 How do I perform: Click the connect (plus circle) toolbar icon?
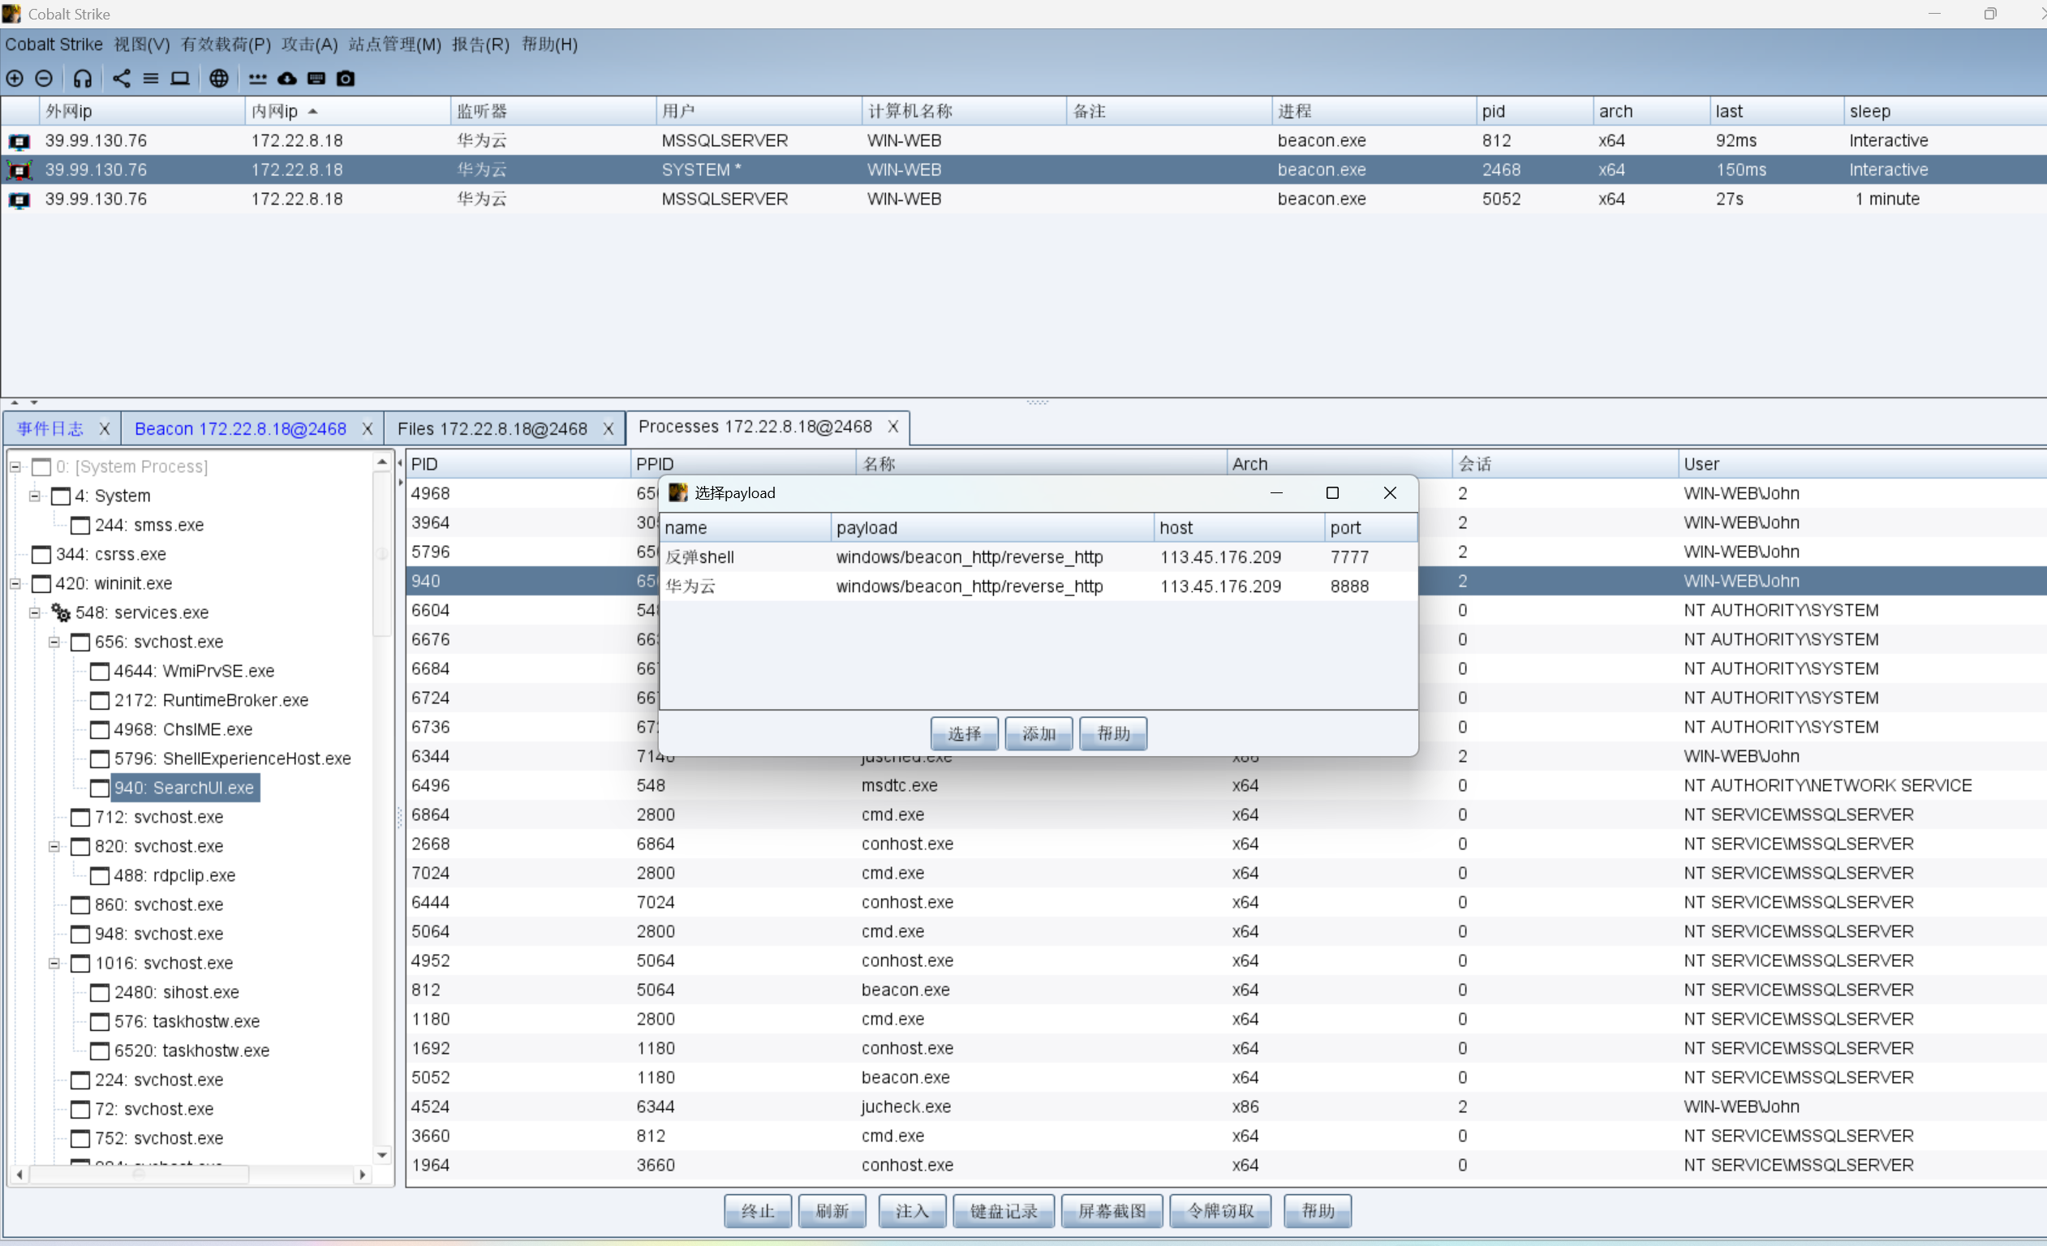pos(15,78)
